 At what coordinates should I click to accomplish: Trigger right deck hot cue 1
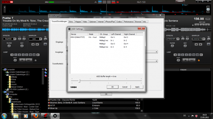[197, 25]
